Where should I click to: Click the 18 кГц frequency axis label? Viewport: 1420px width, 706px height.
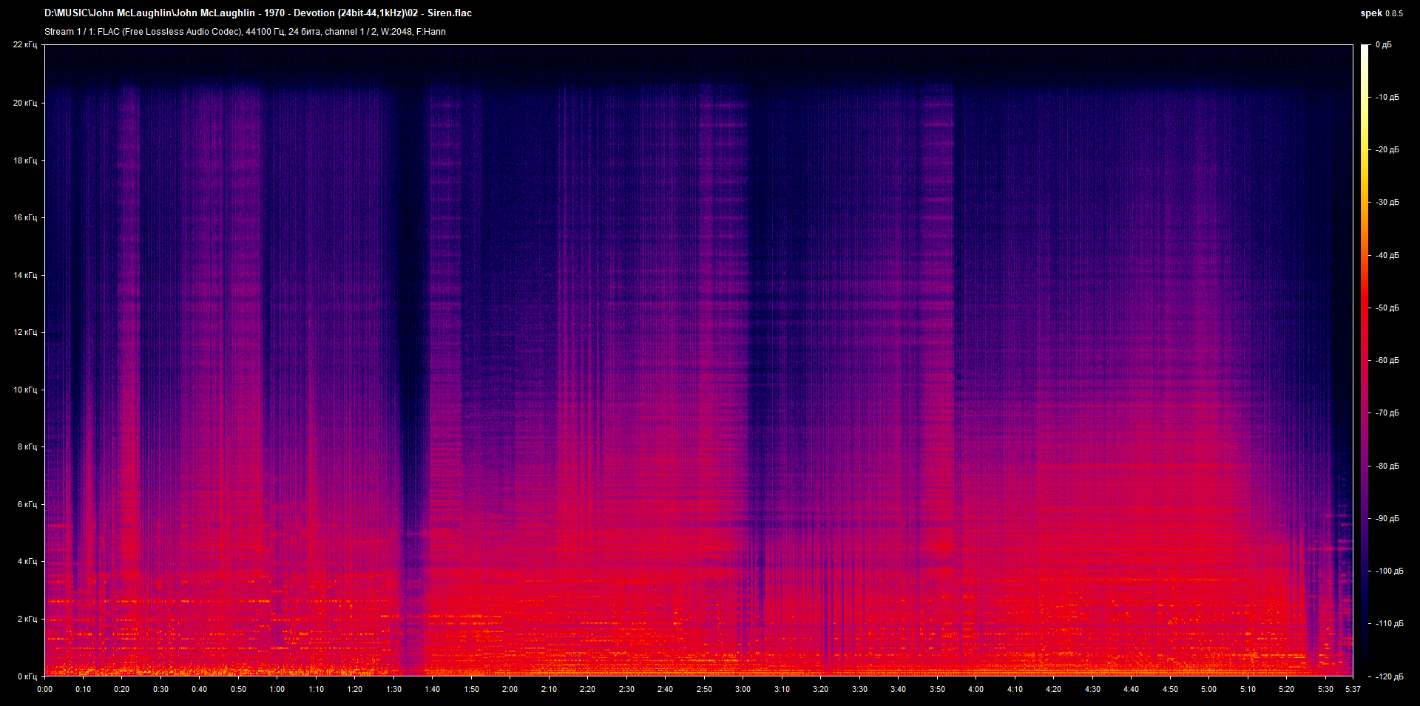coord(25,160)
